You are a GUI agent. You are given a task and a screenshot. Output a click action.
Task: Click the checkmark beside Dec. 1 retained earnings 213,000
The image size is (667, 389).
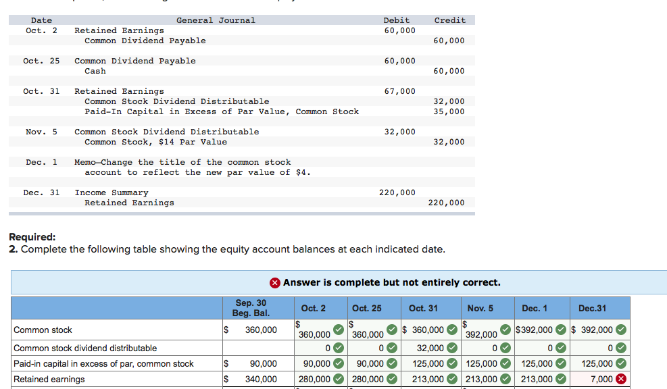560,378
